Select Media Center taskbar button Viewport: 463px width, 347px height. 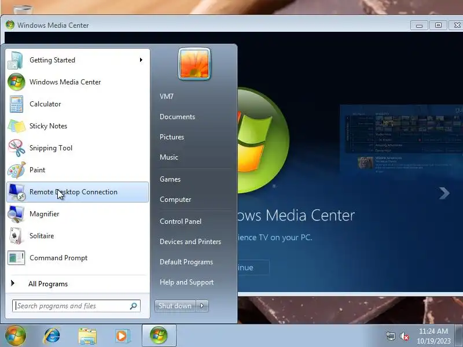[x=159, y=335]
